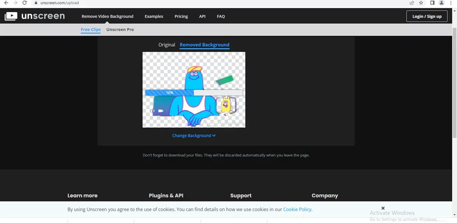Click the share page icon in address bar
457x223 pixels.
[412, 3]
